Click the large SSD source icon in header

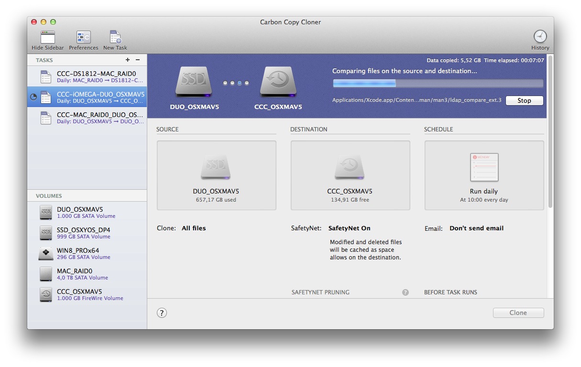pyautogui.click(x=194, y=83)
